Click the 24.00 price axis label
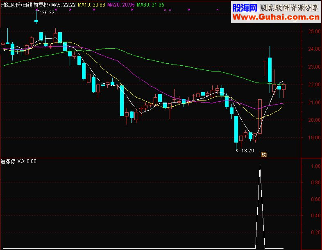Viewport: 322px width, 250px height. [314, 49]
